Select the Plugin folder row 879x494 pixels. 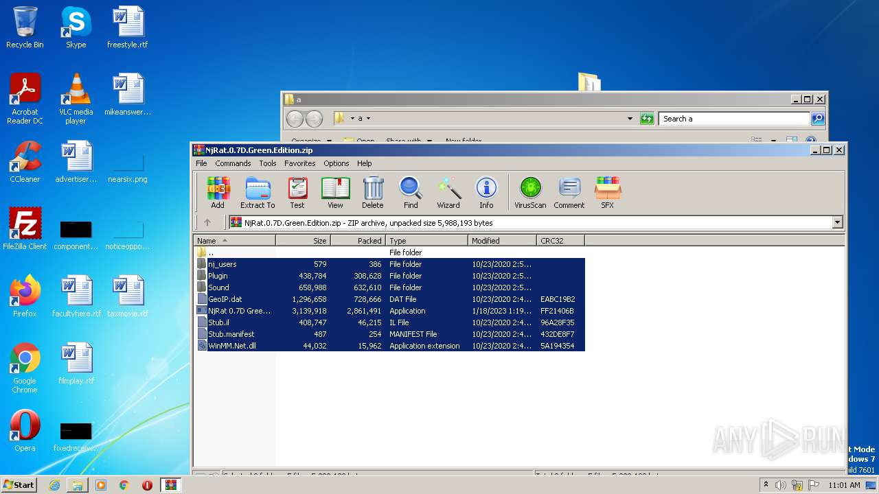[389, 276]
